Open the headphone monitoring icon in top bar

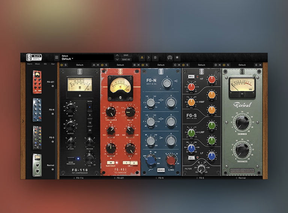(x=170, y=57)
